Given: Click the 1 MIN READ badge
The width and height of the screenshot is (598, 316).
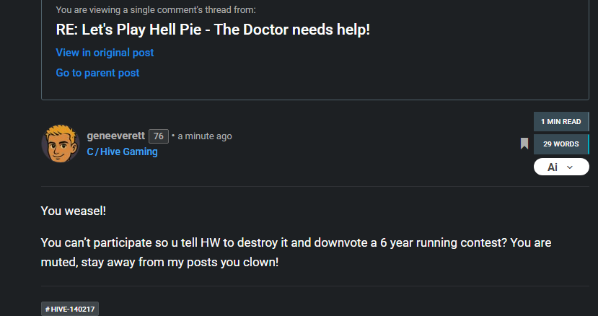Looking at the screenshot, I should pos(561,121).
